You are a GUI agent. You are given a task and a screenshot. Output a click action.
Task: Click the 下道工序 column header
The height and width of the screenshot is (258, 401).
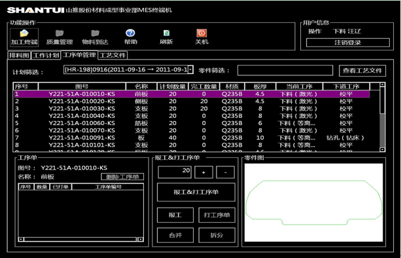click(346, 86)
